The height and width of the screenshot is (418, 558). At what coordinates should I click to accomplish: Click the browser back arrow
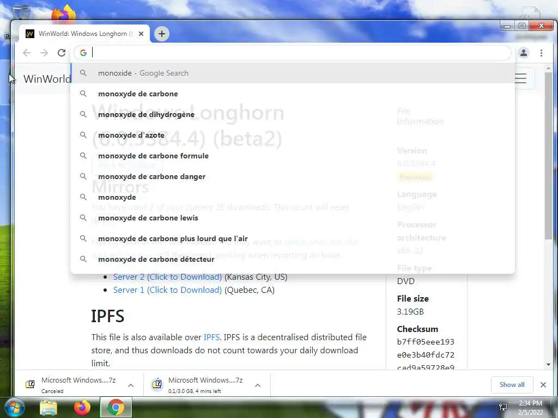27,53
